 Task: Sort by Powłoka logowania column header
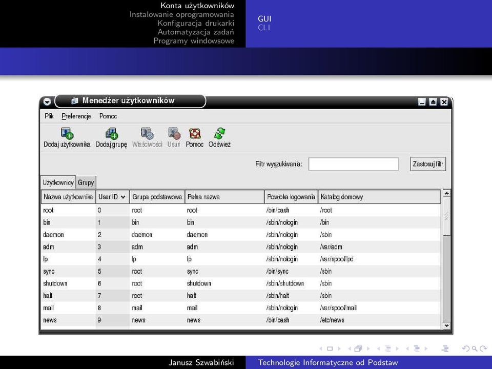point(291,197)
